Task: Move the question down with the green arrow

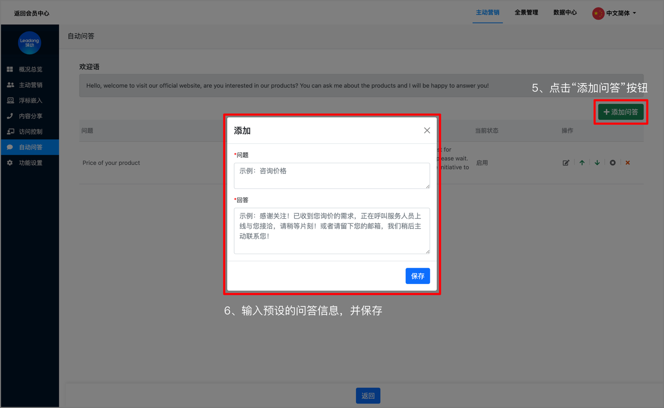Action: point(597,162)
